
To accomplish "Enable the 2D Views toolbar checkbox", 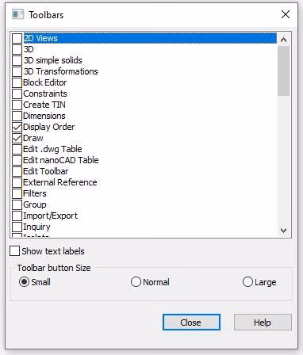I will pos(17,38).
